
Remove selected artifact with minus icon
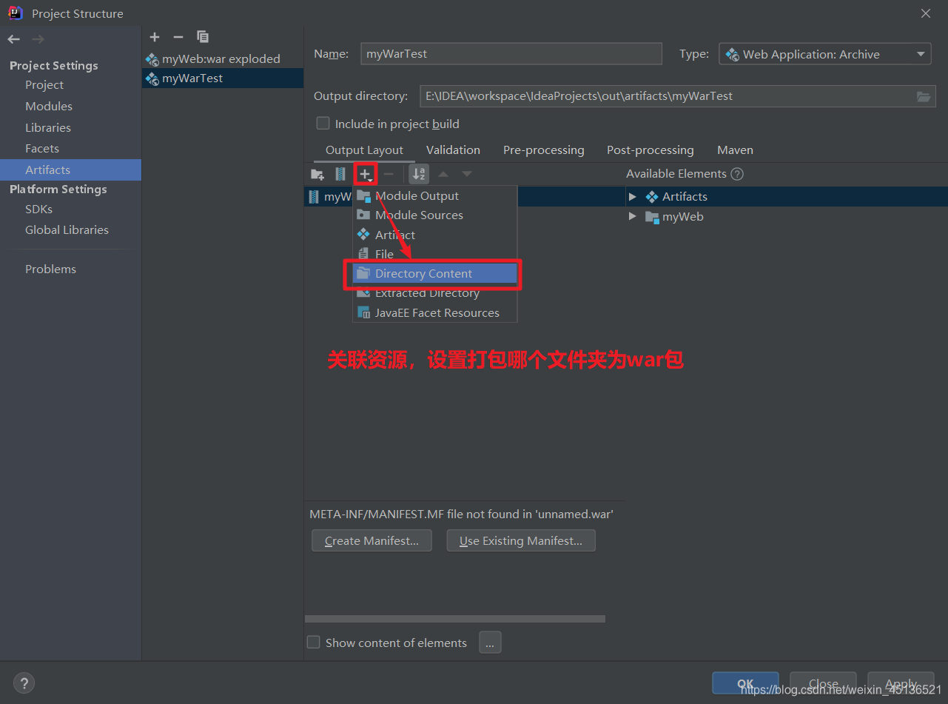178,37
